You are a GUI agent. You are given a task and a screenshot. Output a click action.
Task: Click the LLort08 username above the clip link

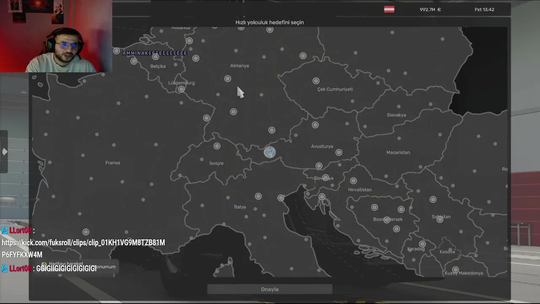point(20,231)
